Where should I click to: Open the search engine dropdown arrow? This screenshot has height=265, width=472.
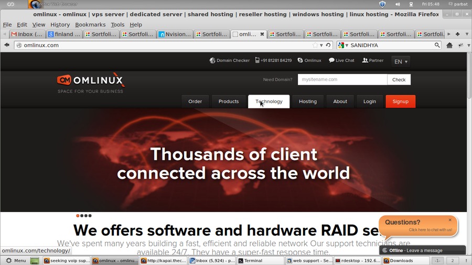pos(347,46)
